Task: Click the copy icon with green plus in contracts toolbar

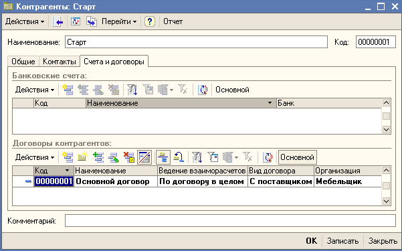Action: pos(98,157)
